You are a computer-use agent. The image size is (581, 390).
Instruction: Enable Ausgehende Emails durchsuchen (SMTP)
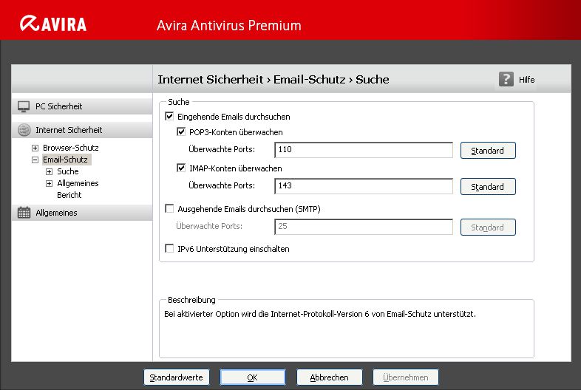coord(169,209)
